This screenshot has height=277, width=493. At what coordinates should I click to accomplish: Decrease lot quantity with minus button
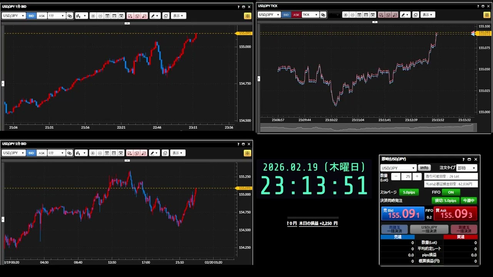396,177
